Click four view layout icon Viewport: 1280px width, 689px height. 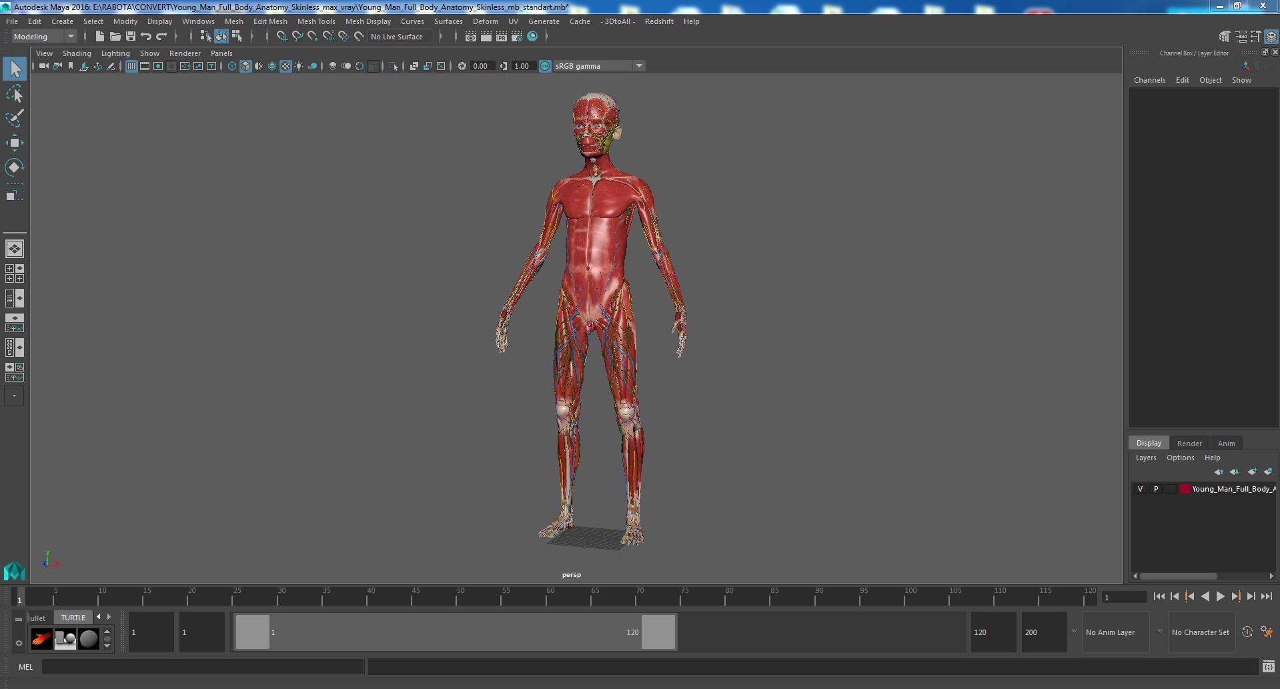(x=15, y=273)
